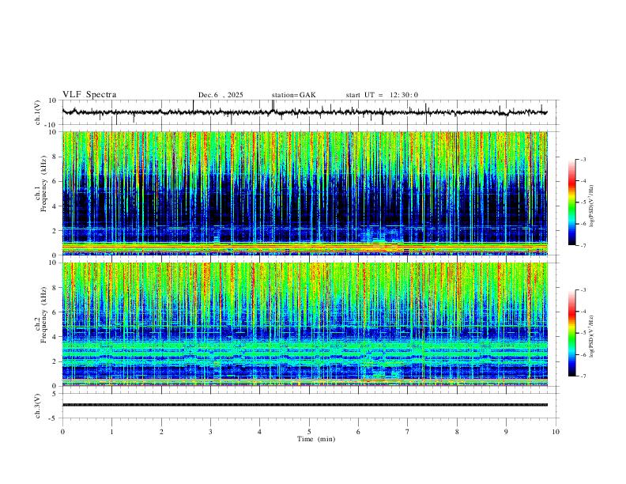Click the "-5" tick on ch.3(V) axis
This screenshot has width=626, height=484.
coord(54,418)
